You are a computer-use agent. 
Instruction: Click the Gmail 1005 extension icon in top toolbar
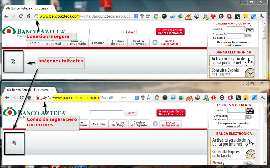tap(189, 17)
